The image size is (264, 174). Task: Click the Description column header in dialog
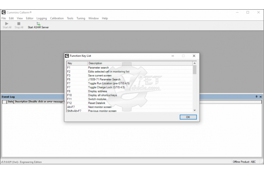140,63
